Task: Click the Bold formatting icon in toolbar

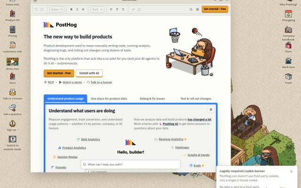Action: (71, 9)
